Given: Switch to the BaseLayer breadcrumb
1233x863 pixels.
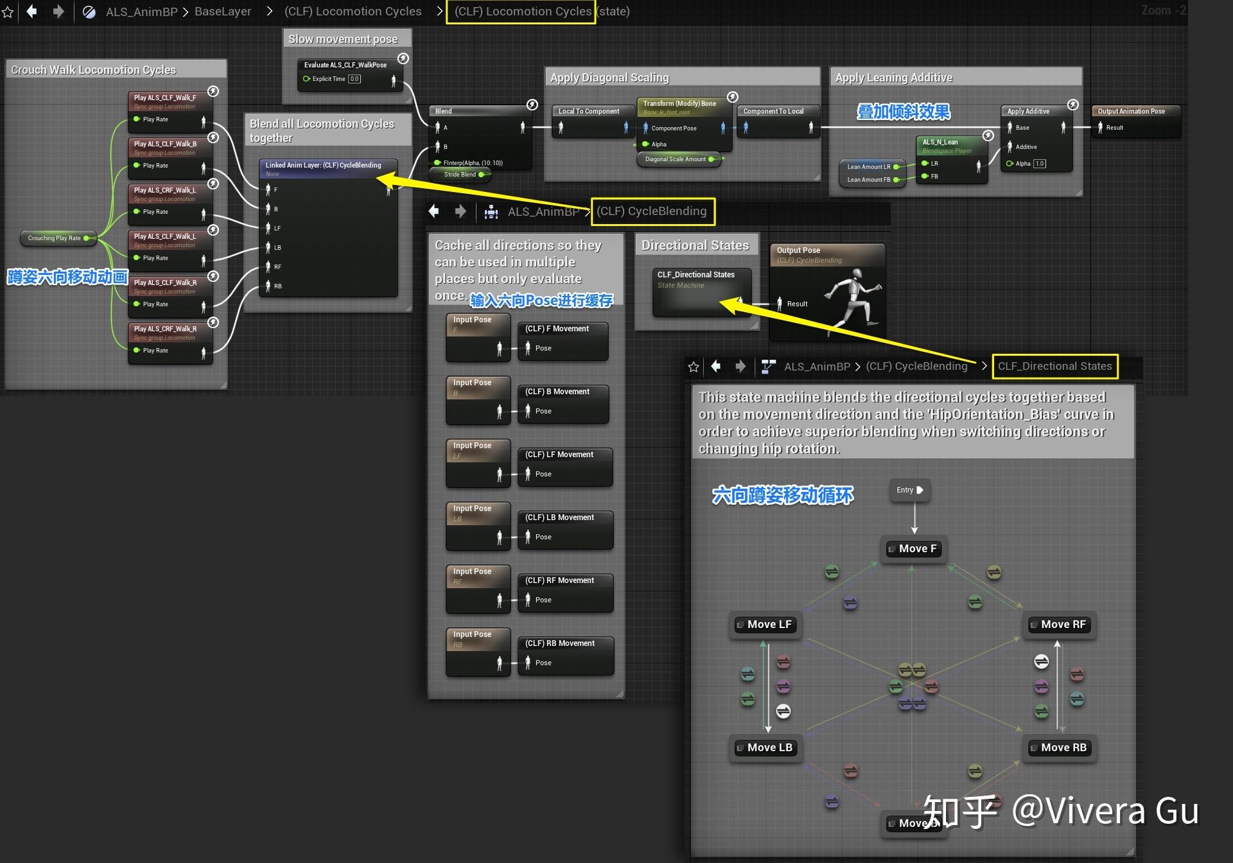Looking at the screenshot, I should pos(223,11).
